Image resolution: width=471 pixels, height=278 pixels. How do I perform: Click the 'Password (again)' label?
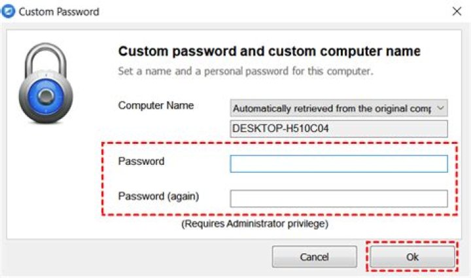click(x=159, y=196)
